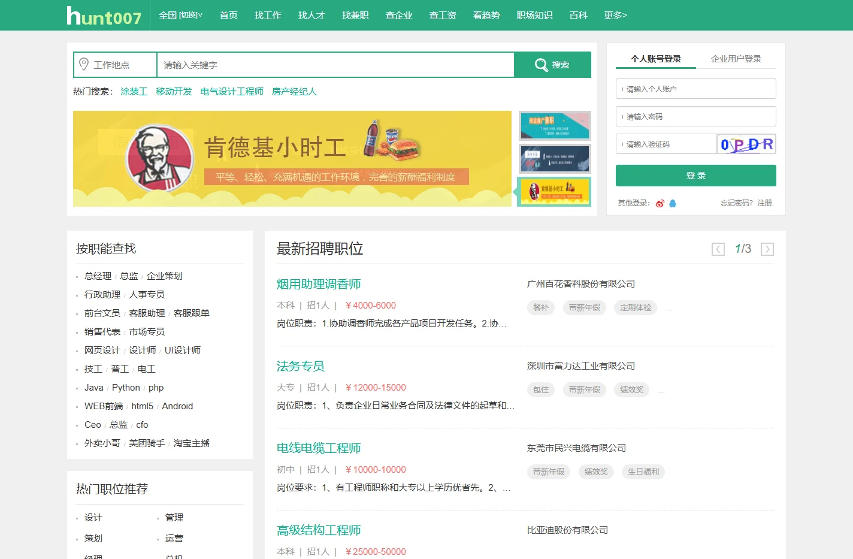Click 管理 under 热门职位推荐
This screenshot has height=559, width=853.
(x=174, y=518)
